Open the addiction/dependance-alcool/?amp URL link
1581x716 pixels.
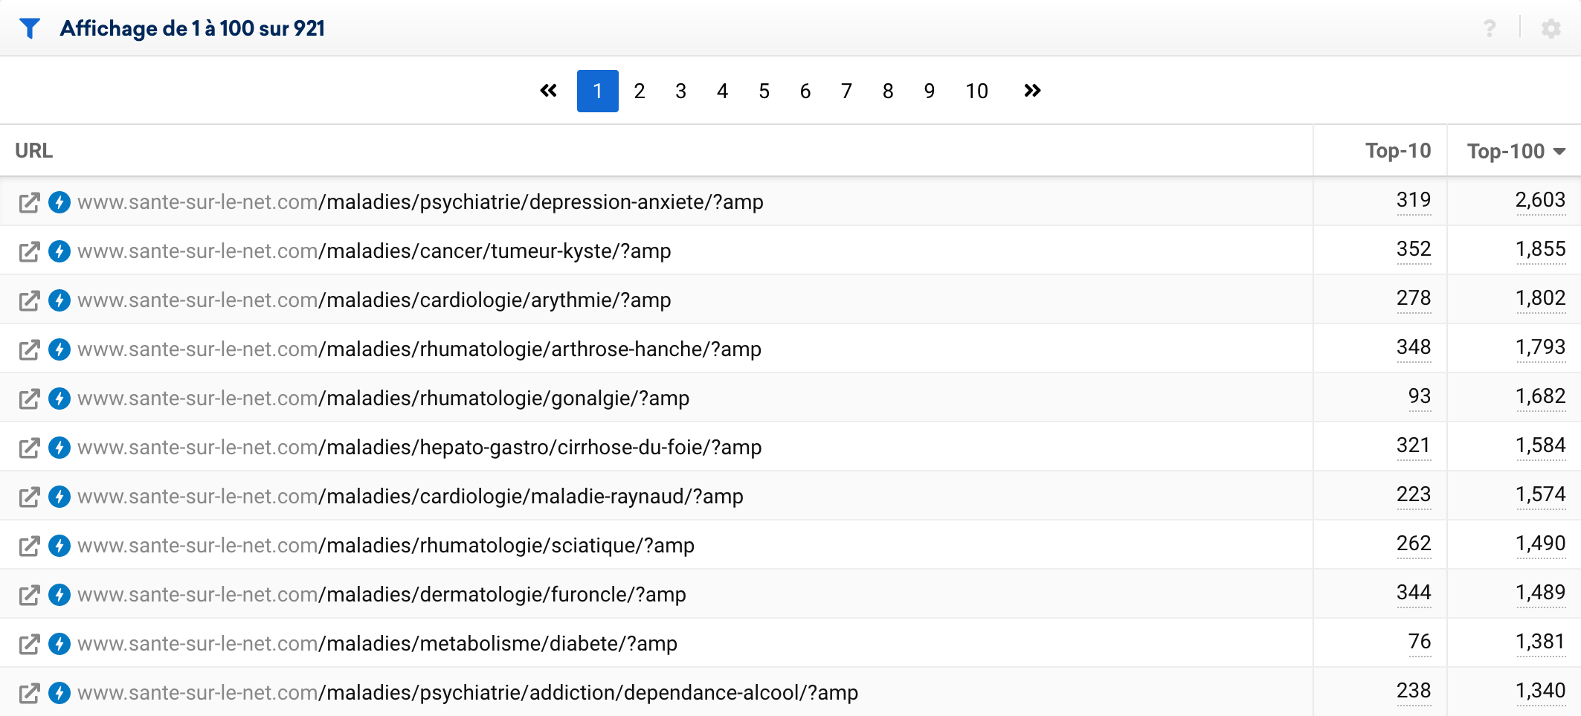coord(468,693)
